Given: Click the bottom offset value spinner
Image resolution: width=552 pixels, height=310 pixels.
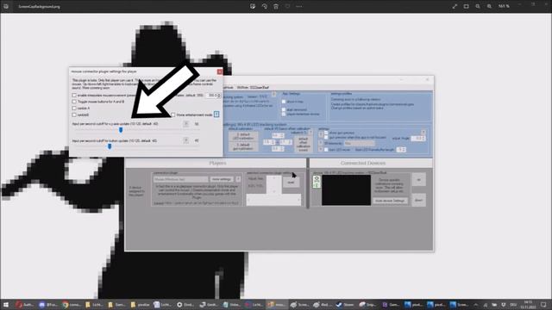Looking at the screenshot, I should 278,149.
